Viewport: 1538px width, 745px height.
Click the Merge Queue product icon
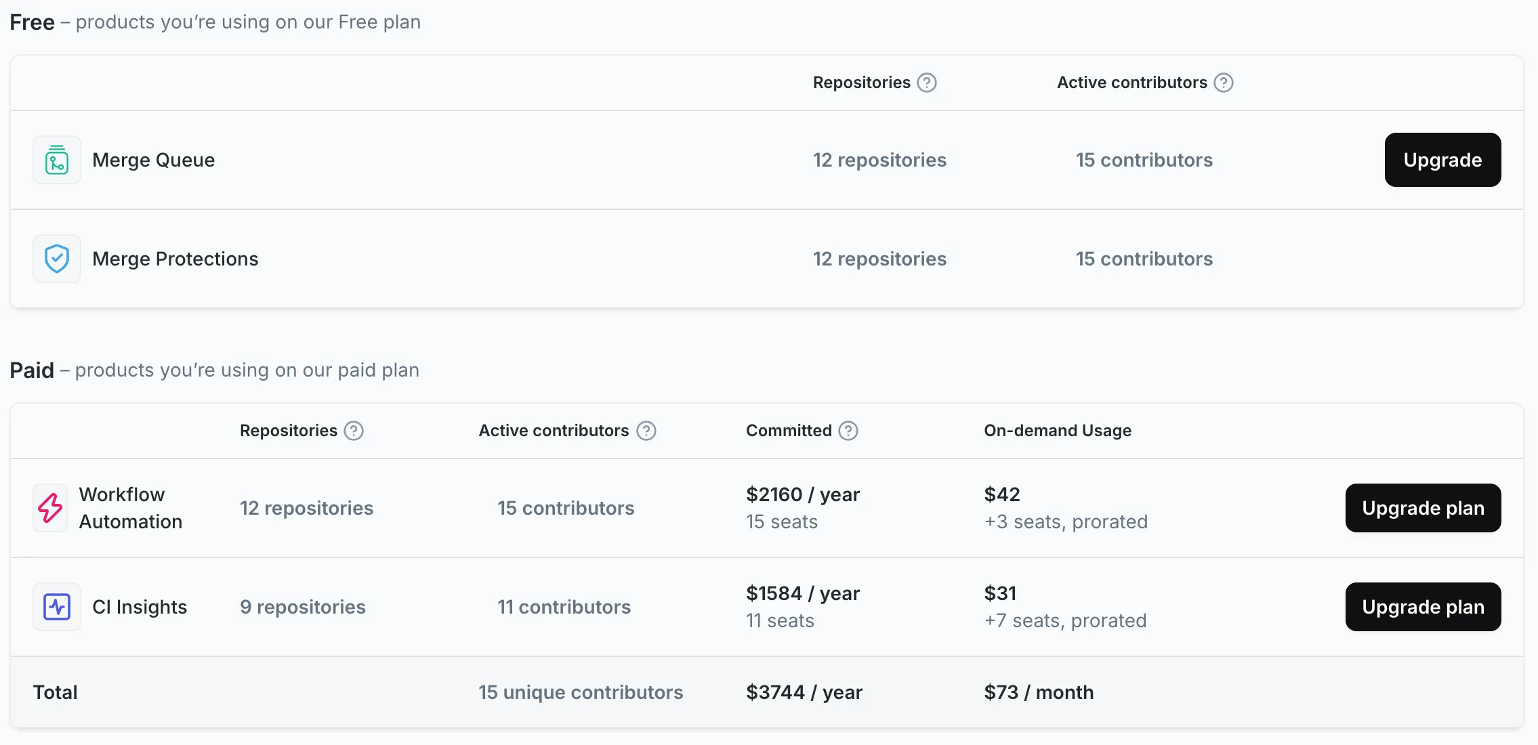(x=57, y=160)
